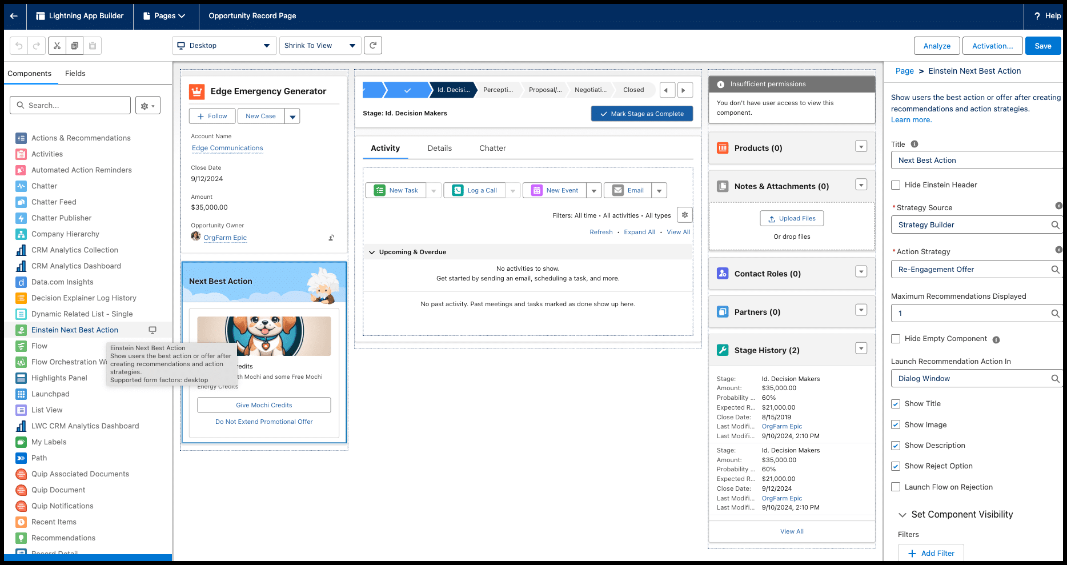Click the copy icon in toolbar

[75, 46]
